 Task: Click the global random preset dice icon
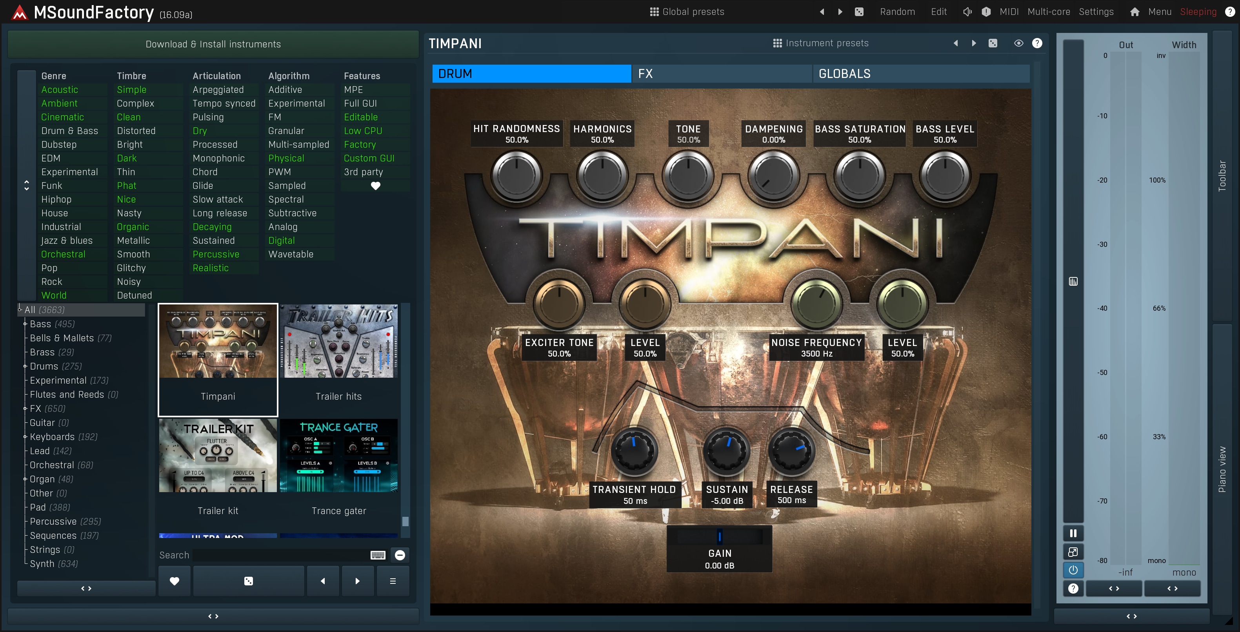pyautogui.click(x=859, y=11)
